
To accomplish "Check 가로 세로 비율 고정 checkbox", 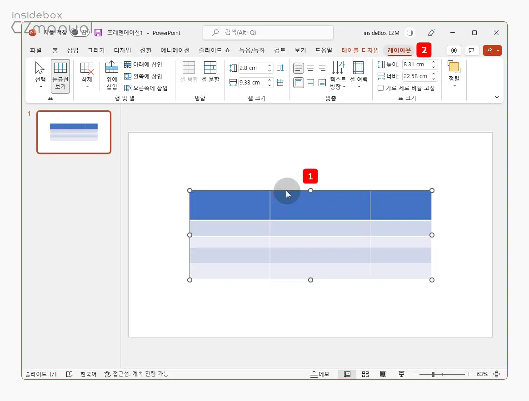I will click(381, 88).
